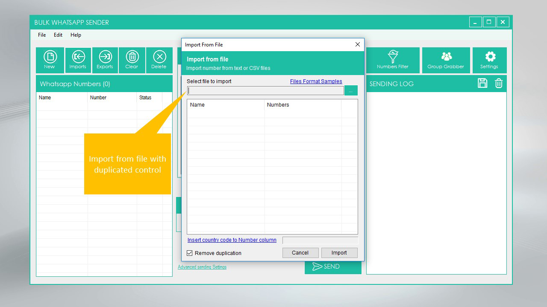Open the Advanced sending Settings link

coord(202,267)
